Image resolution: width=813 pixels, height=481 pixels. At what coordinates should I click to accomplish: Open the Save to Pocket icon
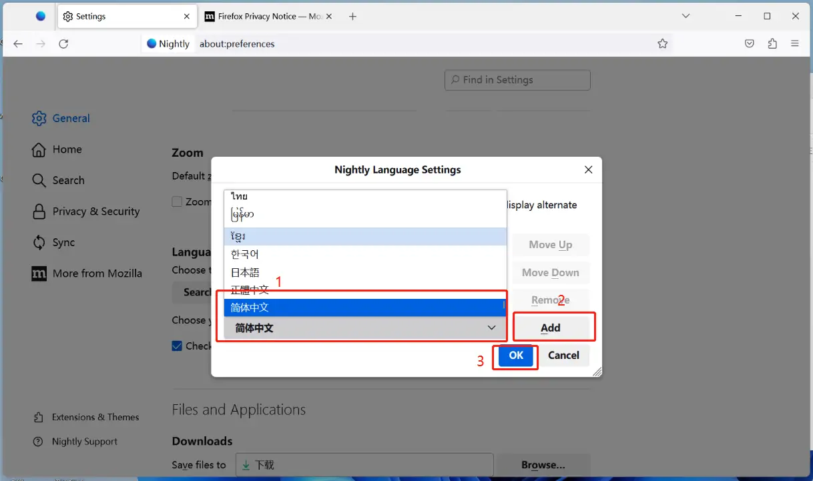[749, 43]
